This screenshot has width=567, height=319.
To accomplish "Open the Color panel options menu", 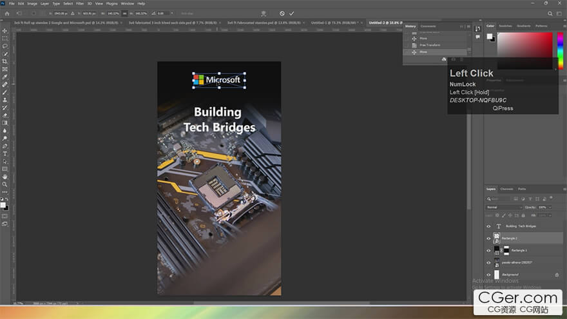I will (x=564, y=26).
